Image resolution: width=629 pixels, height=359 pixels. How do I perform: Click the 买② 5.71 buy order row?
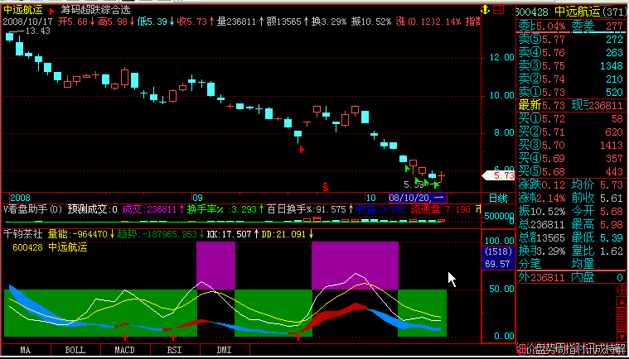[570, 132]
